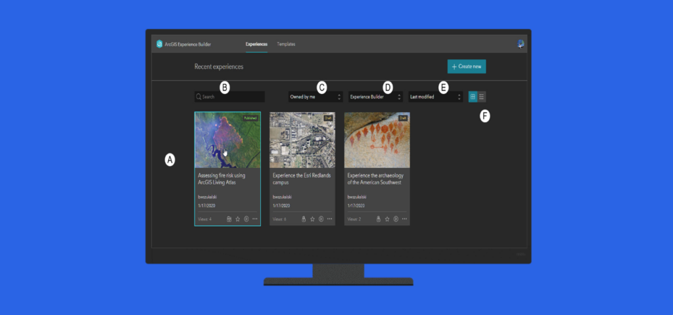Click the Draft badge on archaeology card
Image resolution: width=673 pixels, height=315 pixels.
(x=403, y=118)
